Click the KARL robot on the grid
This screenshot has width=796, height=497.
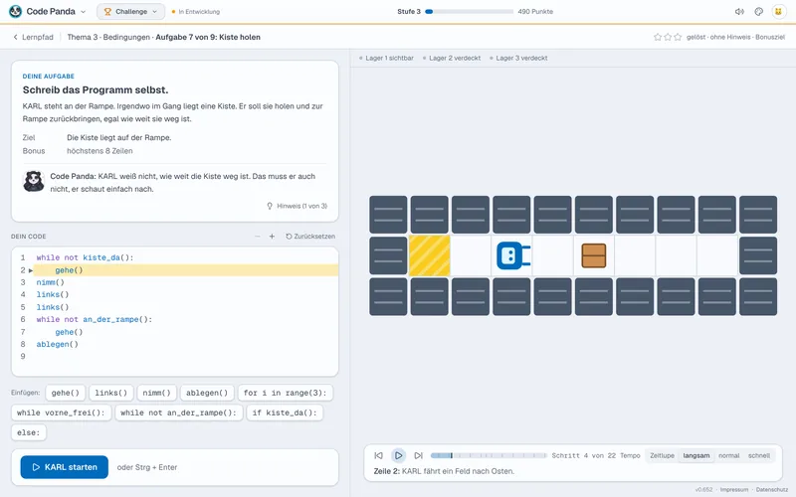[x=512, y=255]
